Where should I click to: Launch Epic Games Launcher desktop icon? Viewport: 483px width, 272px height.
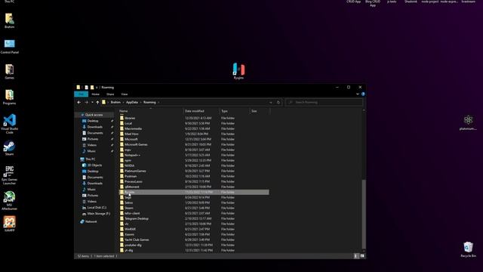point(10,175)
